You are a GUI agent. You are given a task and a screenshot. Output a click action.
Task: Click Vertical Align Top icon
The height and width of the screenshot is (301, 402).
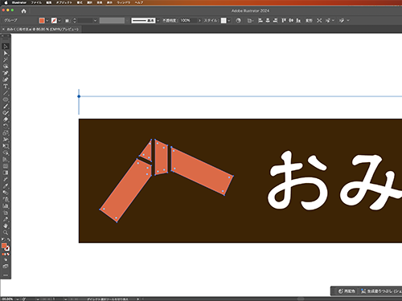click(284, 21)
